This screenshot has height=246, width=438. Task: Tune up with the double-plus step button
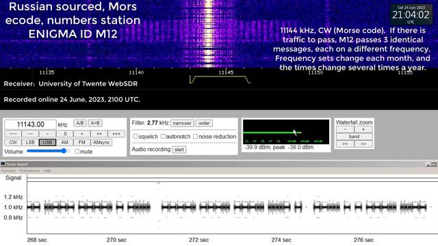click(99, 134)
